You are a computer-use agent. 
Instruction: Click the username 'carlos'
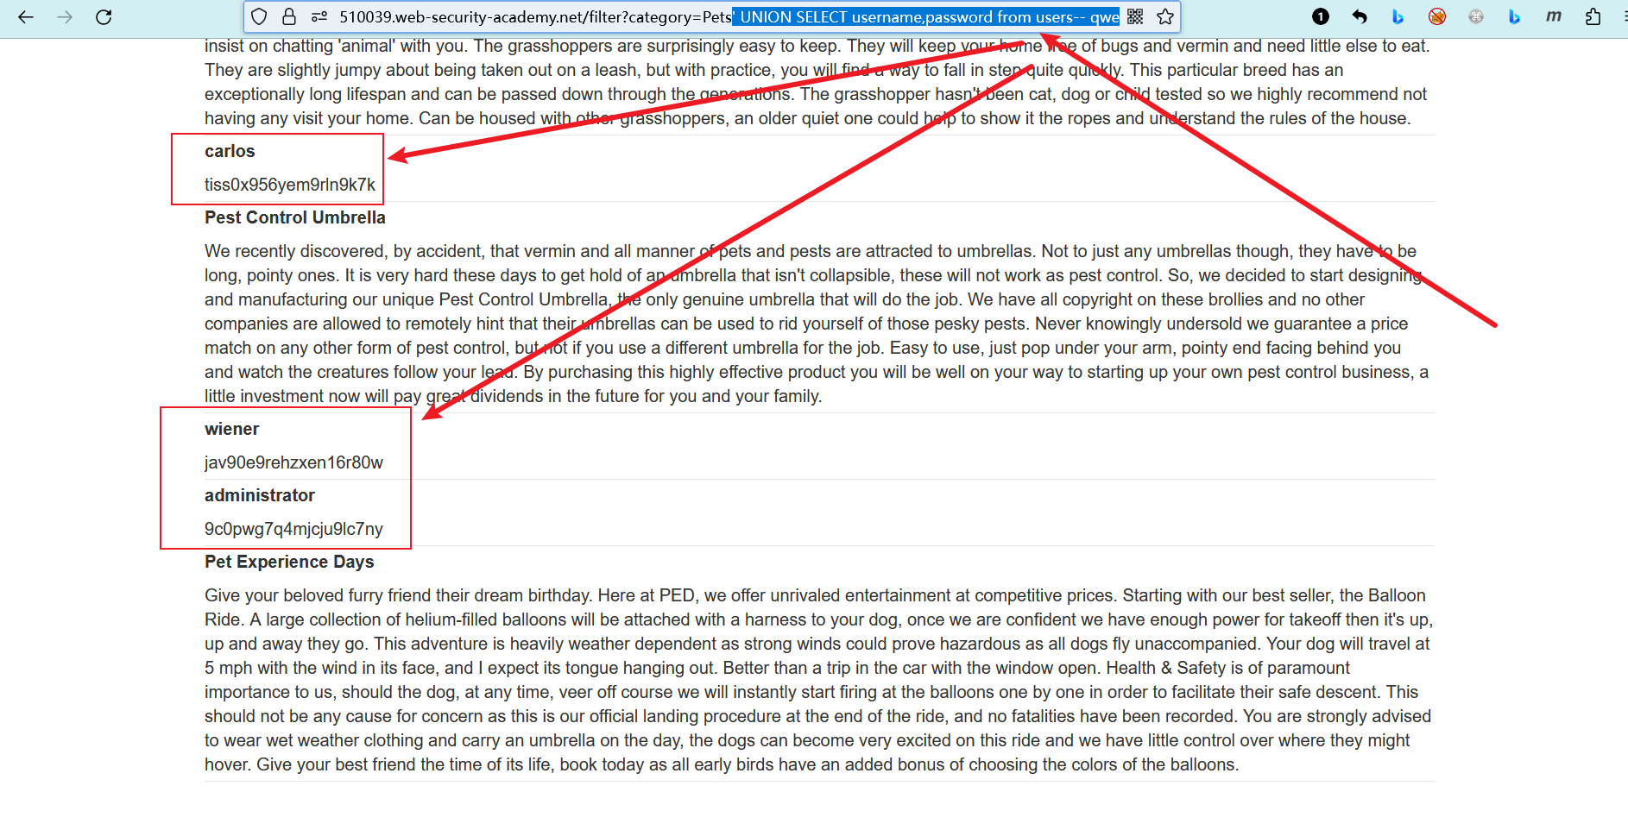click(230, 151)
